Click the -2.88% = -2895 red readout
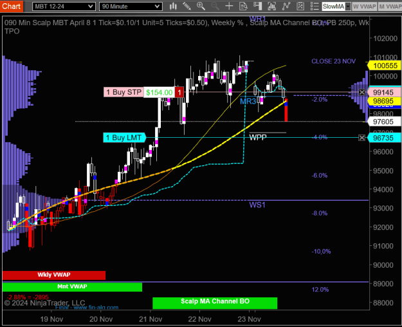402x327 pixels. point(28,297)
